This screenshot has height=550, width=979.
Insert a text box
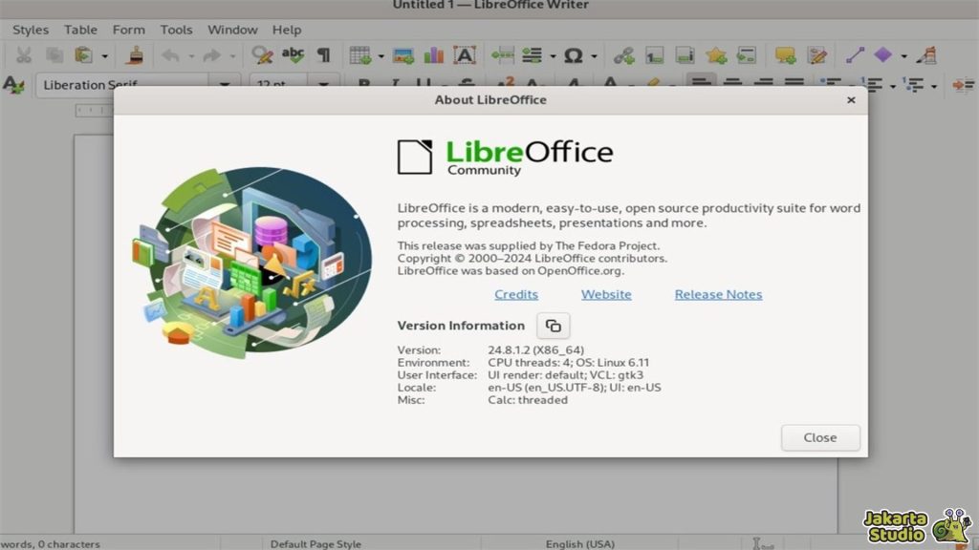click(464, 55)
